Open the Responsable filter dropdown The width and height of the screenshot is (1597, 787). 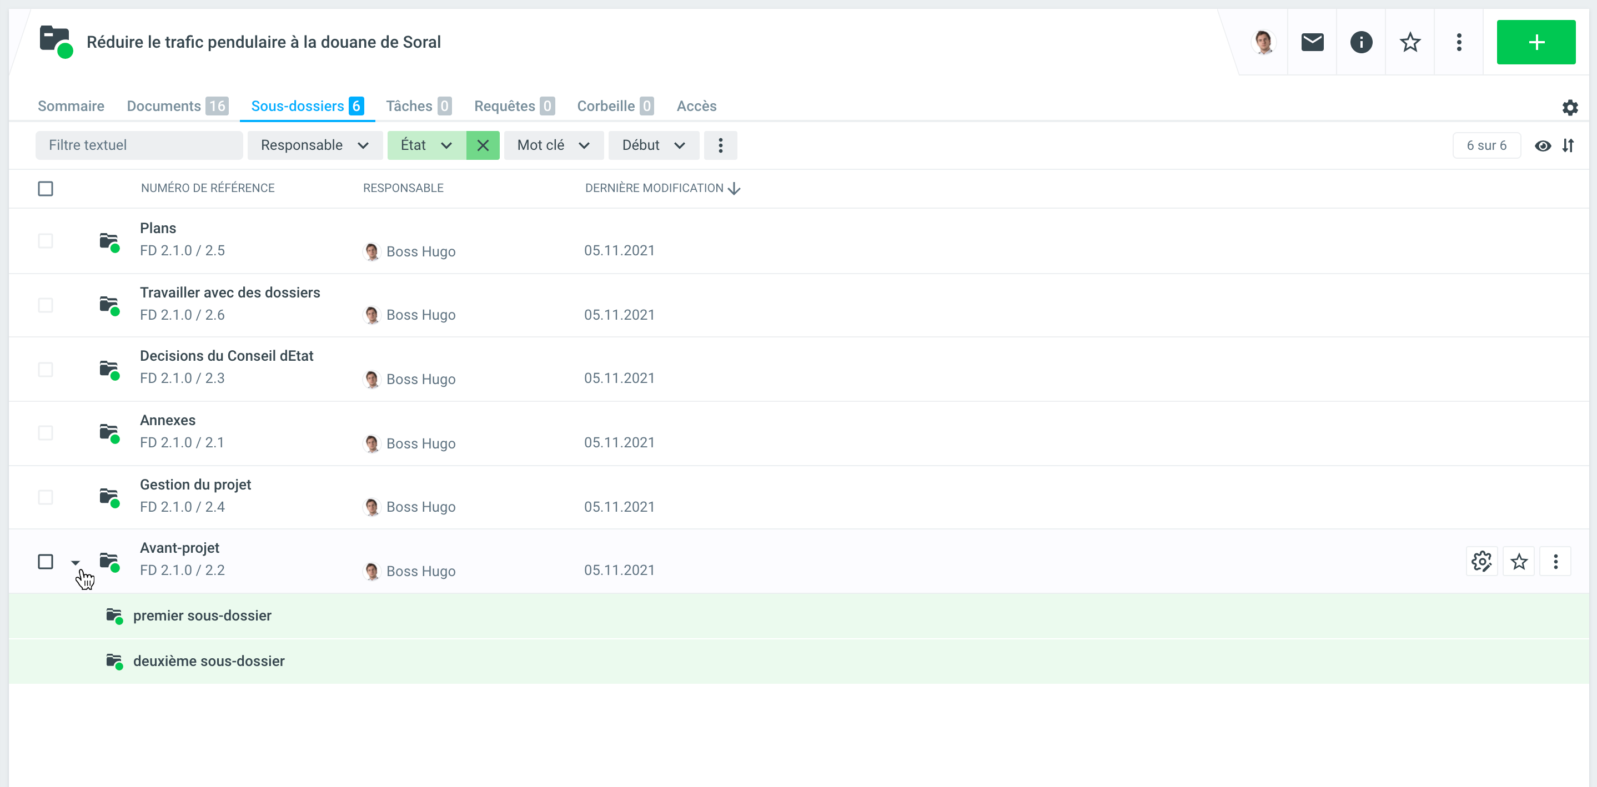click(314, 145)
